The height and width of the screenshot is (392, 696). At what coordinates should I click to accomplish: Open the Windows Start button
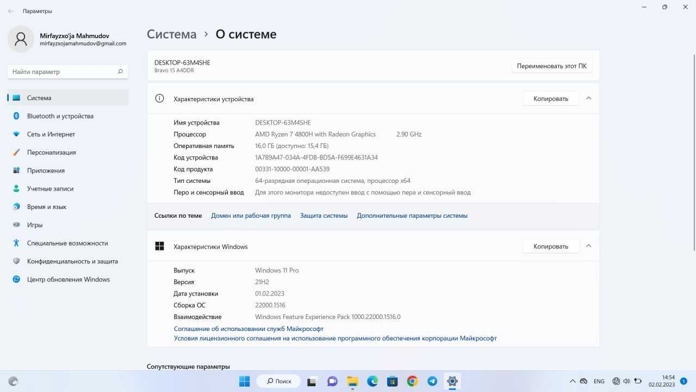245,381
